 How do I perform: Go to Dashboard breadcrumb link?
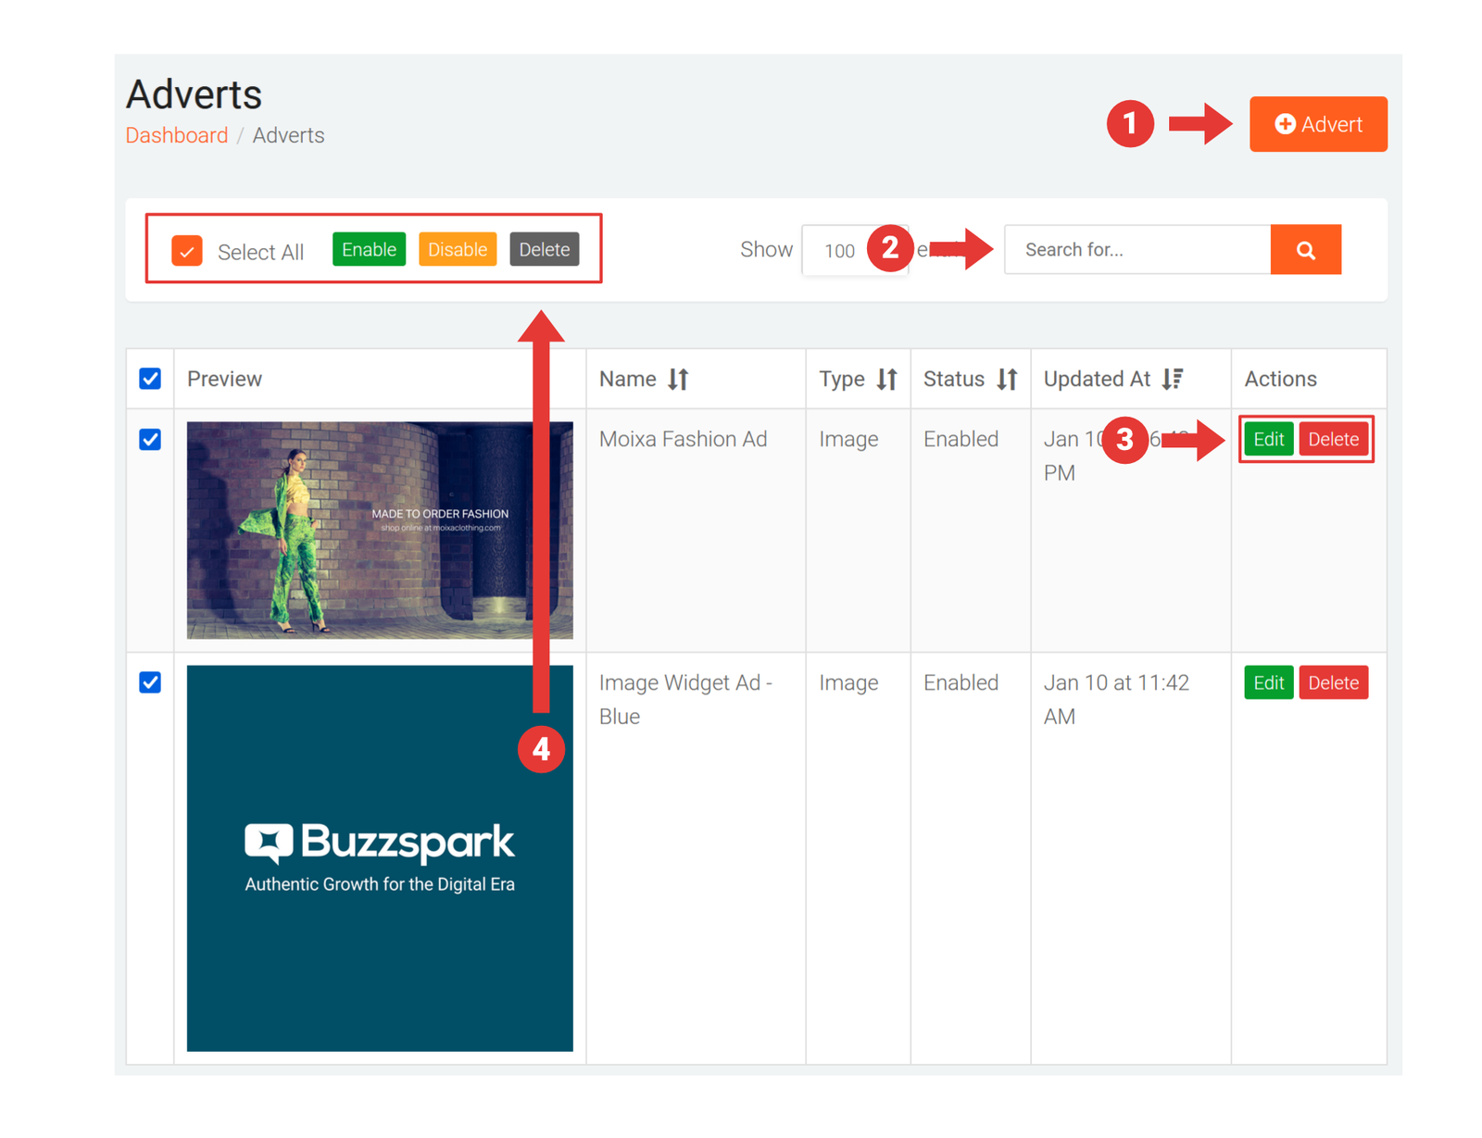click(x=177, y=136)
